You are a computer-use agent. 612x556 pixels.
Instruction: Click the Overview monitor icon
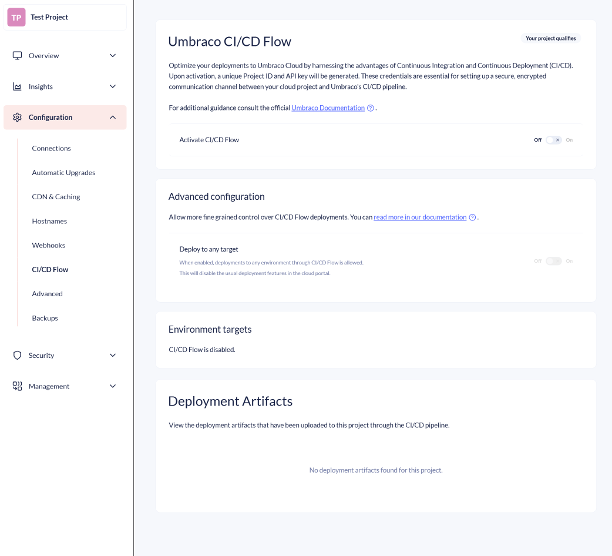click(18, 55)
